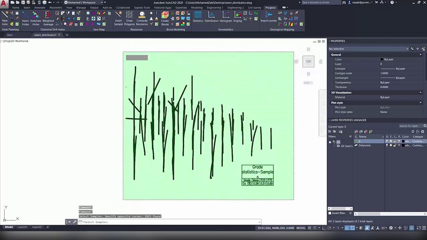The width and height of the screenshot is (427, 240).
Task: Open the workspace dropdown Mohamed's Workspace
Action: pyautogui.click(x=84, y=2)
